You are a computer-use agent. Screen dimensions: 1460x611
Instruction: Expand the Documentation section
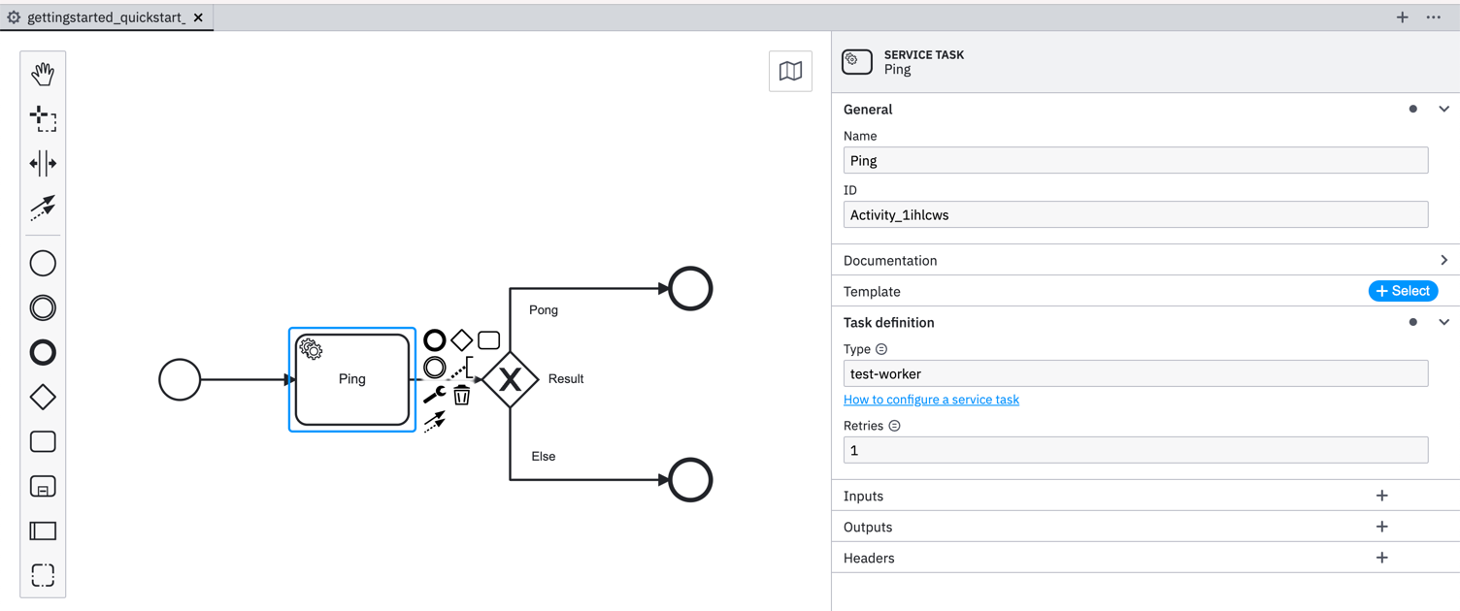pos(1443,260)
